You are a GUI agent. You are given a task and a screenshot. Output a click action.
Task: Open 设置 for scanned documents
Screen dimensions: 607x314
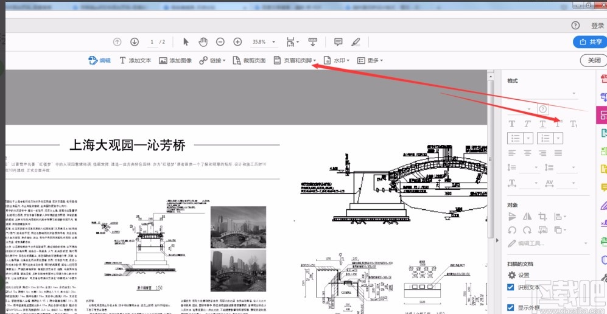click(518, 275)
